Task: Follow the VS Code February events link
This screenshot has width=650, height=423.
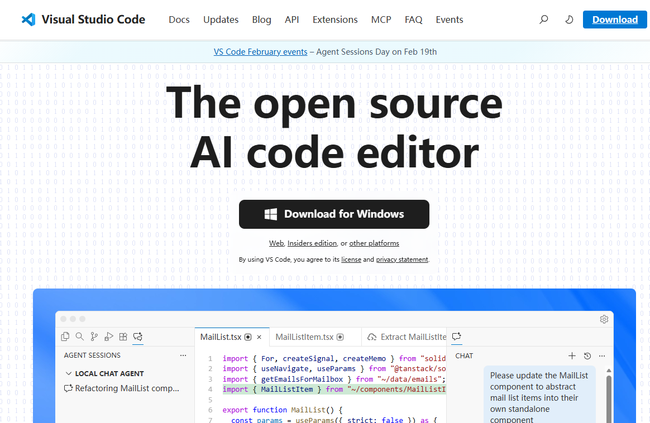Action: click(260, 52)
